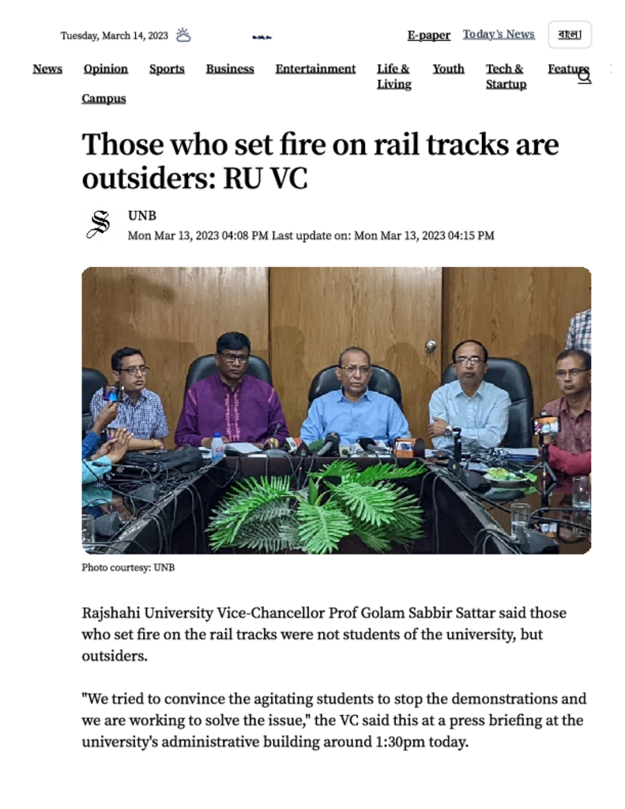
Task: Click the weather icon beside the date
Action: [183, 35]
